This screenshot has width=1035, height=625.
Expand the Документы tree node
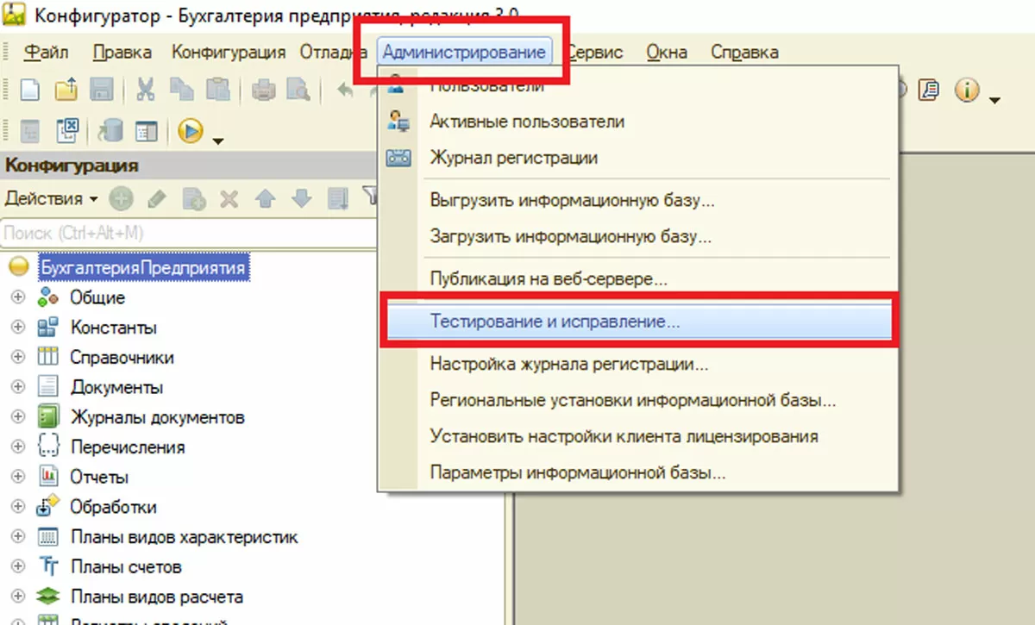point(16,387)
